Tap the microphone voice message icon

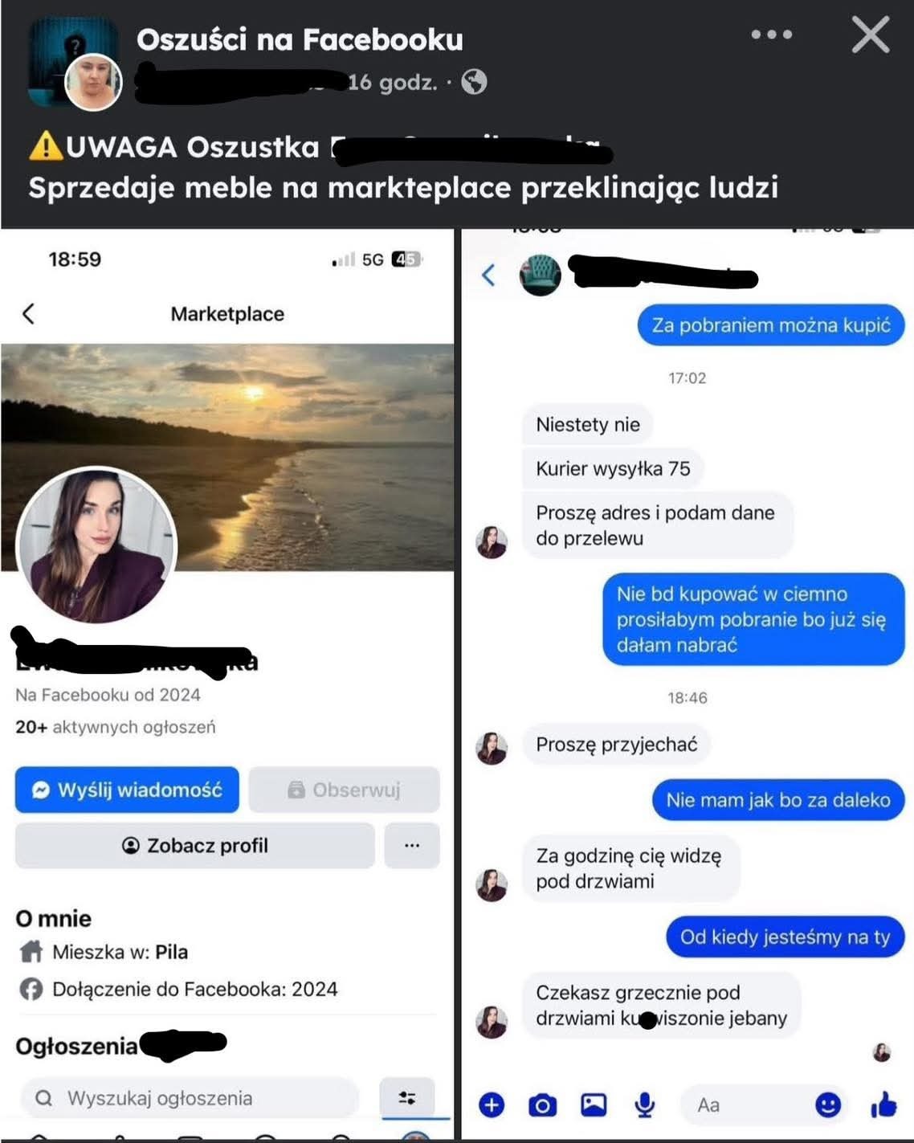pyautogui.click(x=644, y=1105)
